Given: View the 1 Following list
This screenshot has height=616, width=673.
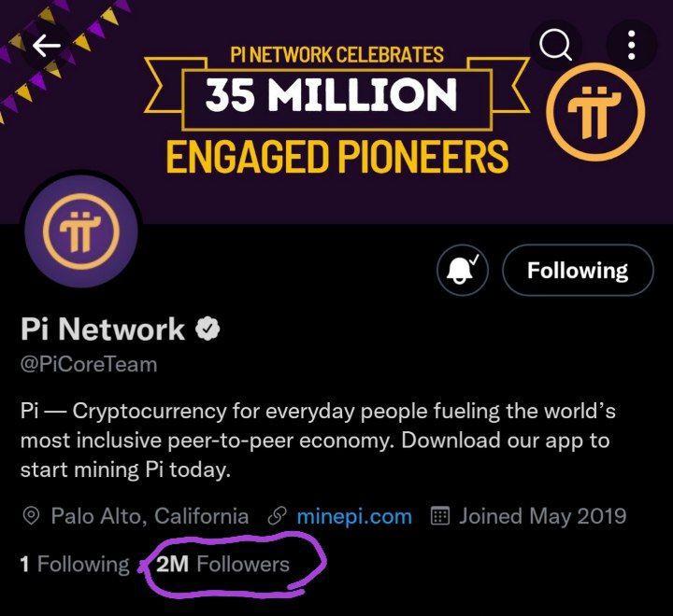Looking at the screenshot, I should click(x=74, y=564).
